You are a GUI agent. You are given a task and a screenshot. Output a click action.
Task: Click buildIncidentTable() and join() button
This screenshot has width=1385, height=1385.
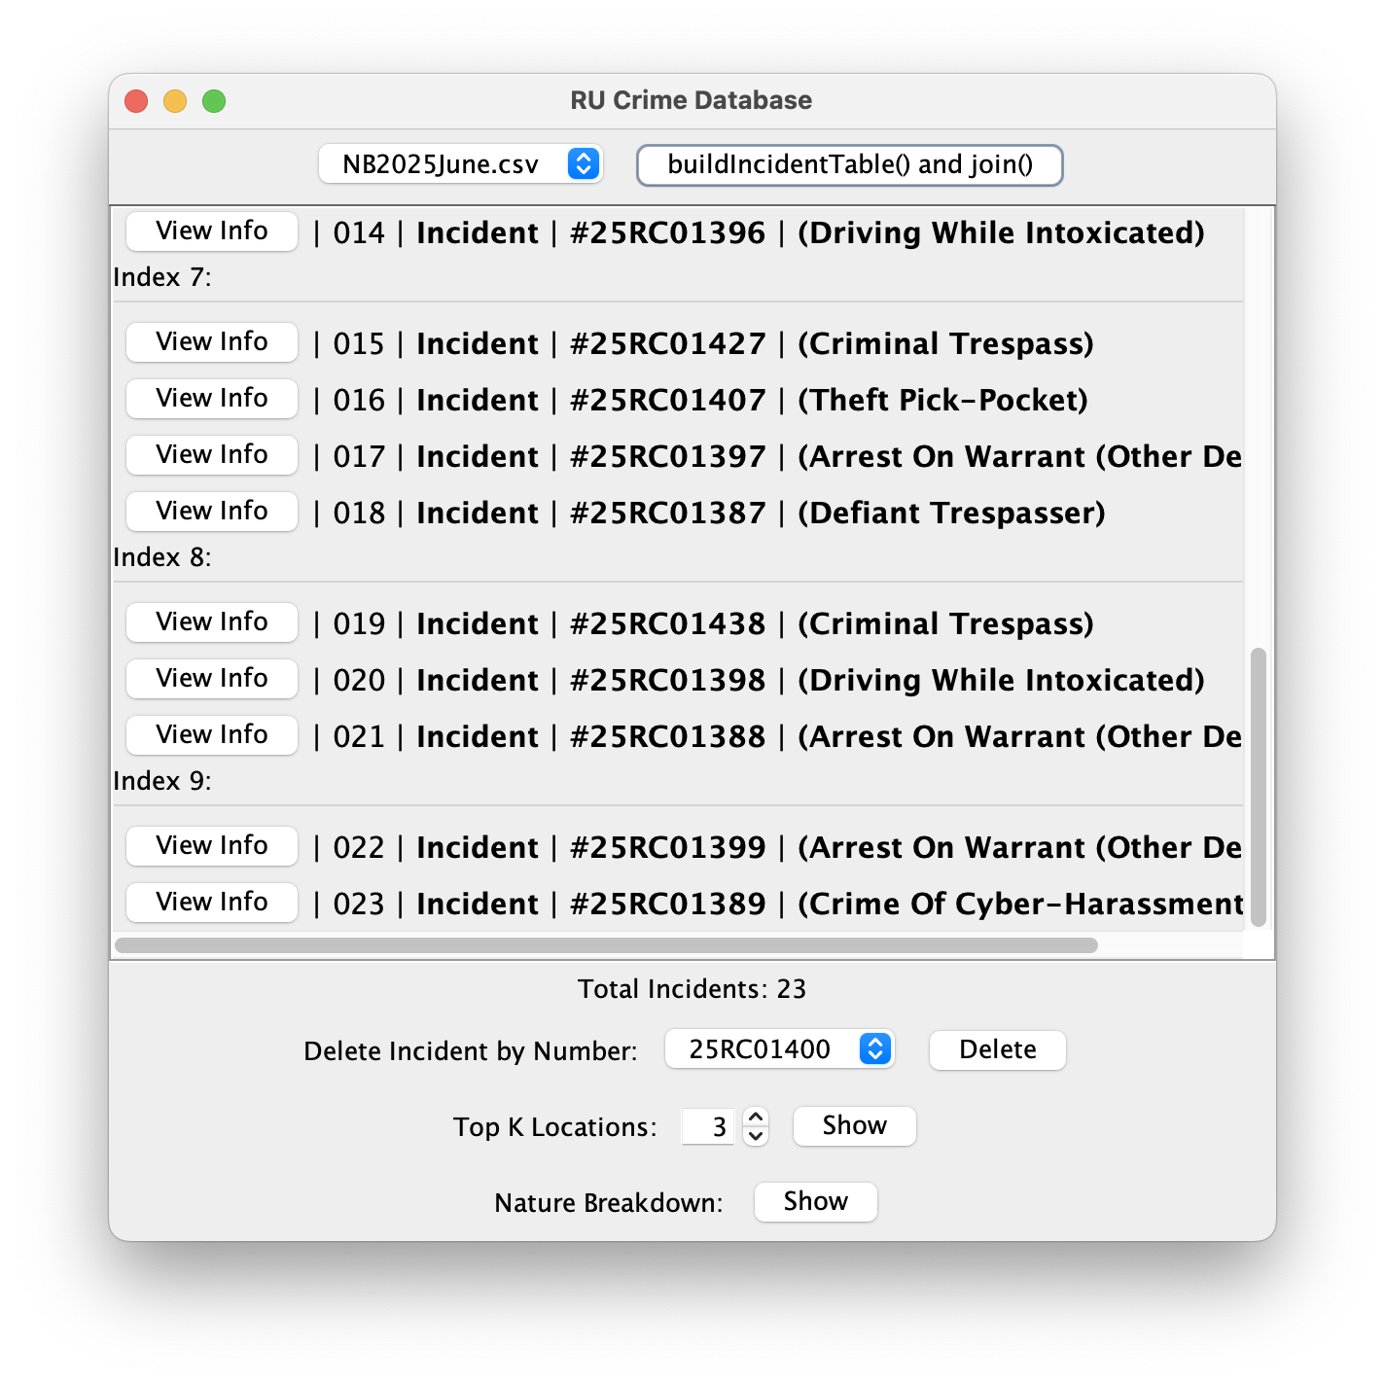pyautogui.click(x=849, y=164)
